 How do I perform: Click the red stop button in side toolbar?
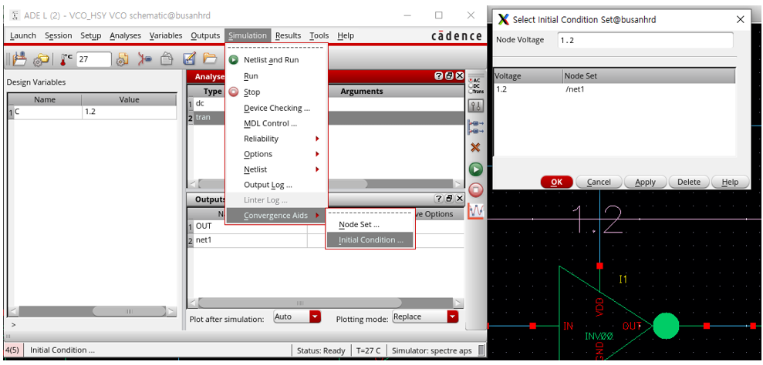pos(475,190)
